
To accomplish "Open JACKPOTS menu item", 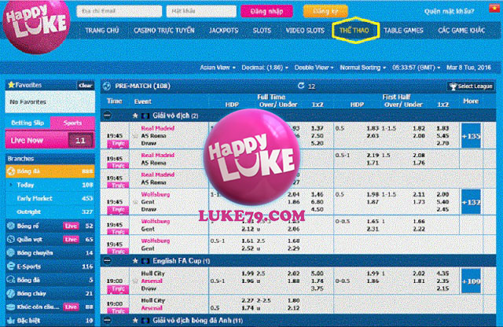I will [223, 31].
